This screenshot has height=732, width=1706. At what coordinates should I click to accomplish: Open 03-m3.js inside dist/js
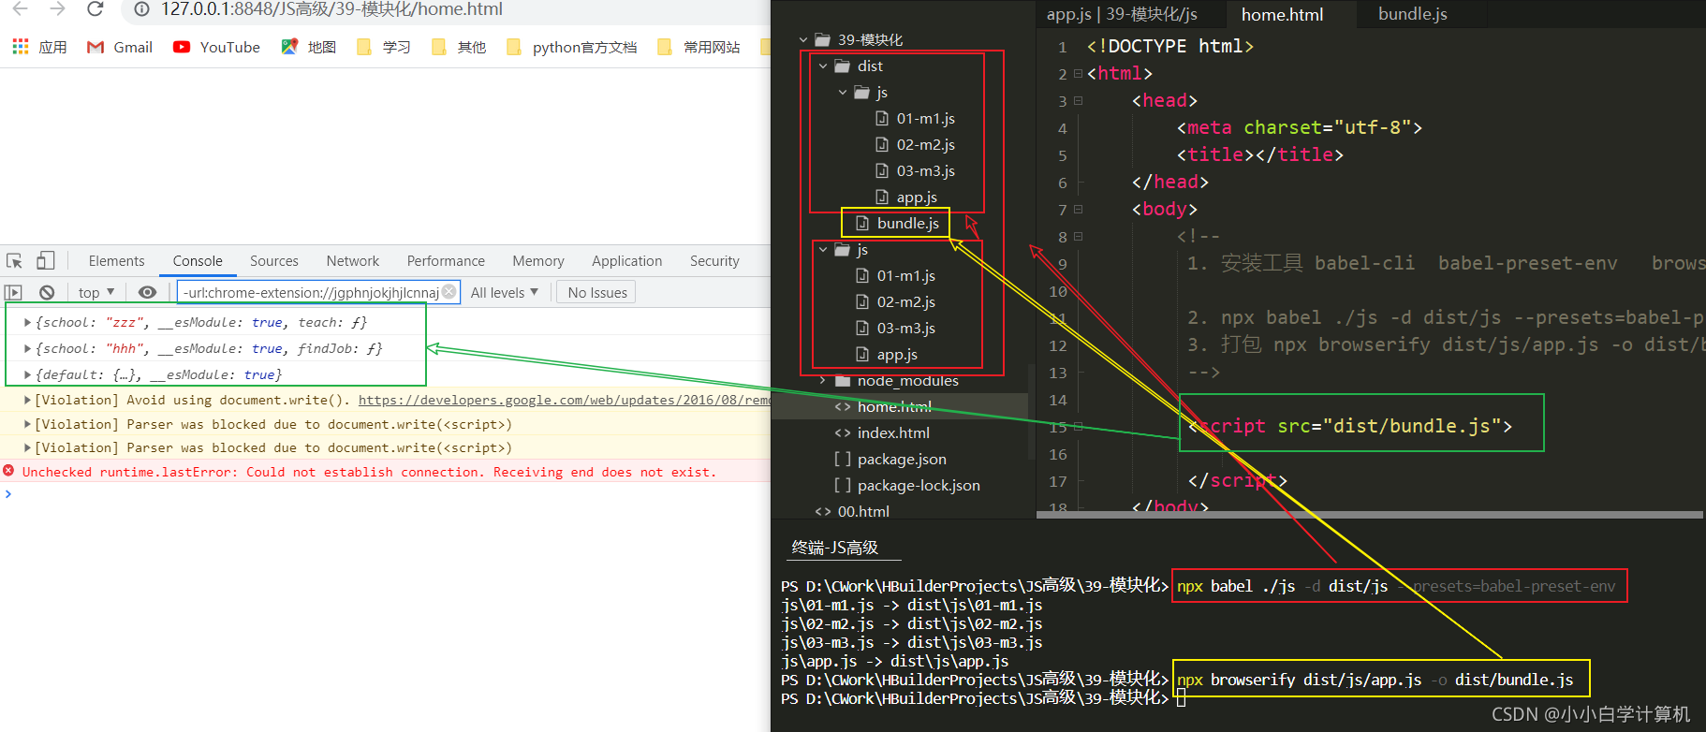click(x=915, y=170)
